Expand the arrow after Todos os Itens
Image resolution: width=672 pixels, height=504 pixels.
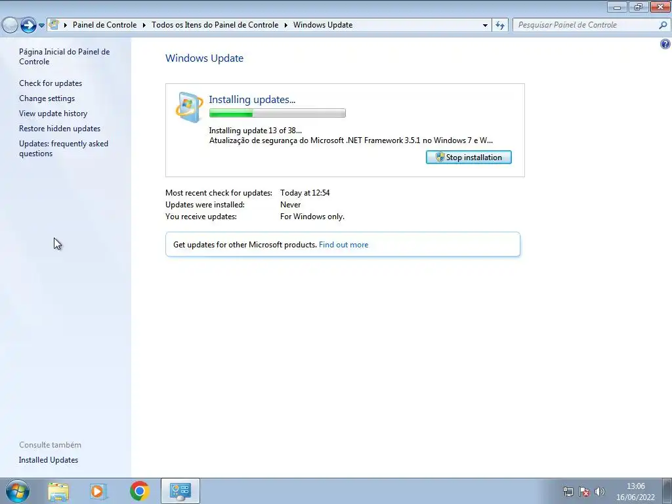286,26
